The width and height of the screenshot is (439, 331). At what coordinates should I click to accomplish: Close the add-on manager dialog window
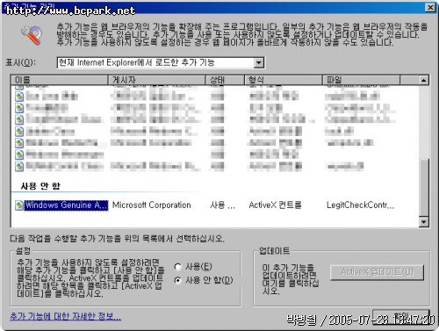coord(430,8)
